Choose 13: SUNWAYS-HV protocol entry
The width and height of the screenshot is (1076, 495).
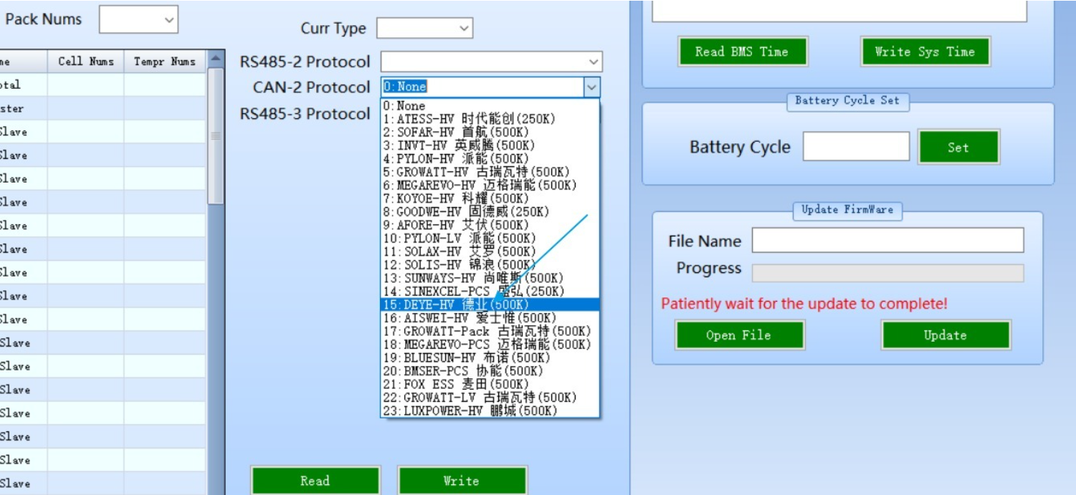click(490, 278)
